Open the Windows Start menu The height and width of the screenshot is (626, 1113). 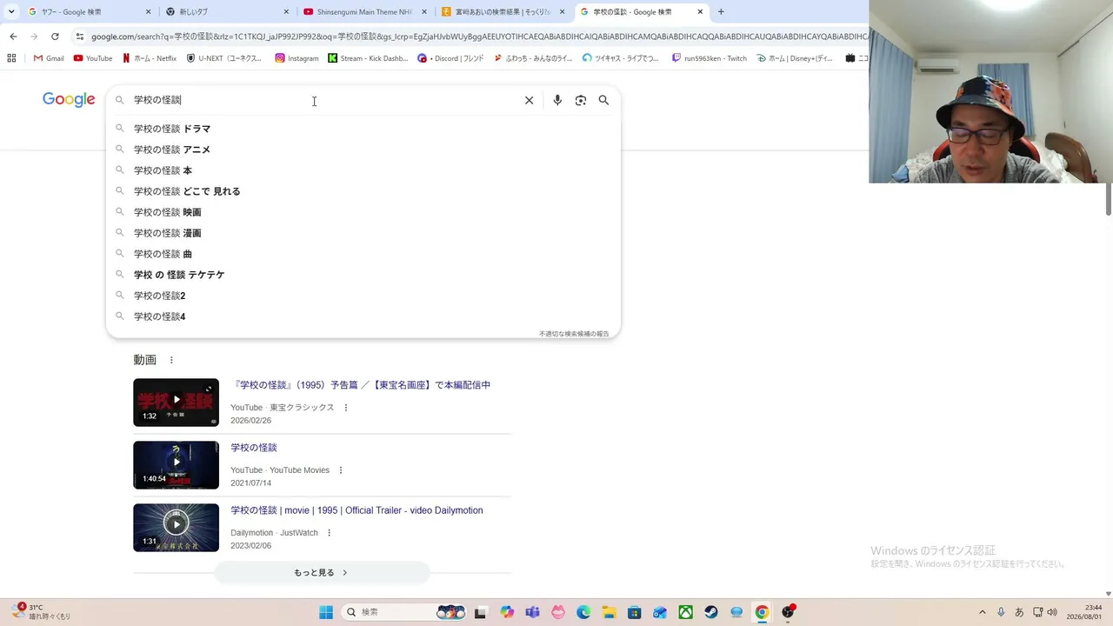pyautogui.click(x=326, y=612)
